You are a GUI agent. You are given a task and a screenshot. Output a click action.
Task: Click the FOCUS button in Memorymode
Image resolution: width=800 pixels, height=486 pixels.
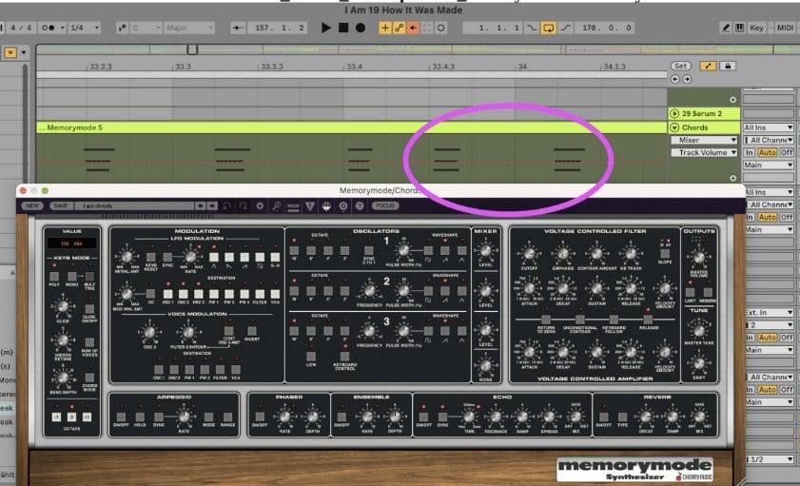coord(385,205)
